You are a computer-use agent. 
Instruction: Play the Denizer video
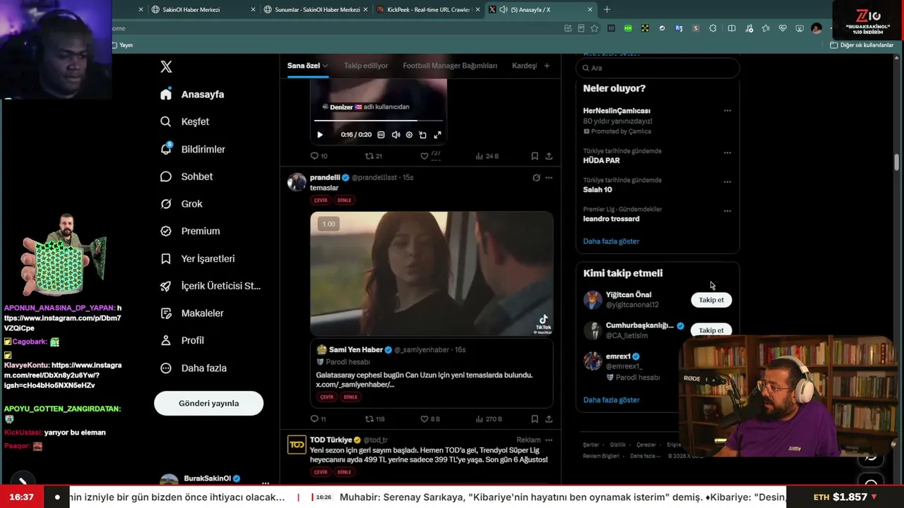point(320,135)
